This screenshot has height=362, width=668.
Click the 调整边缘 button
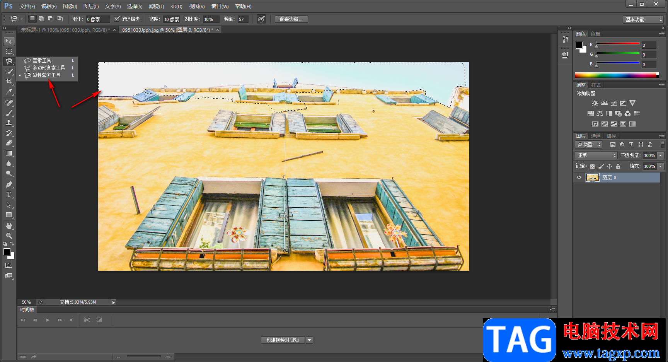[x=291, y=19]
